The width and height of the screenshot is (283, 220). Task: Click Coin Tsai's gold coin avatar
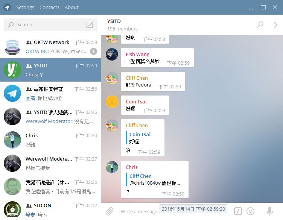[112, 102]
